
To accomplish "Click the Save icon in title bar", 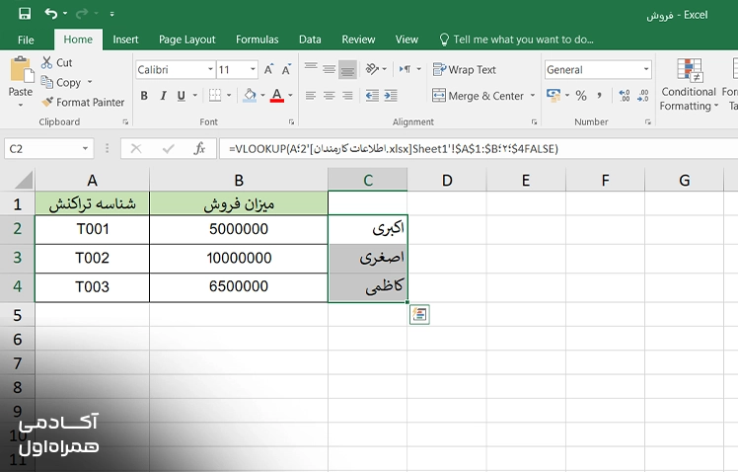I will click(25, 14).
